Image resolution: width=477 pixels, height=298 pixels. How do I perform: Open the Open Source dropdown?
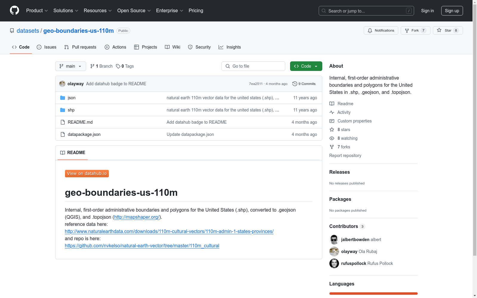click(134, 10)
